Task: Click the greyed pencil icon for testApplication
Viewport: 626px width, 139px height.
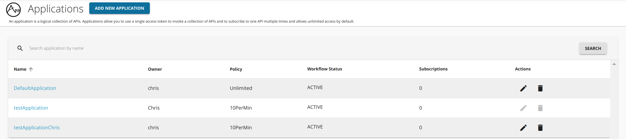Action: [x=523, y=108]
